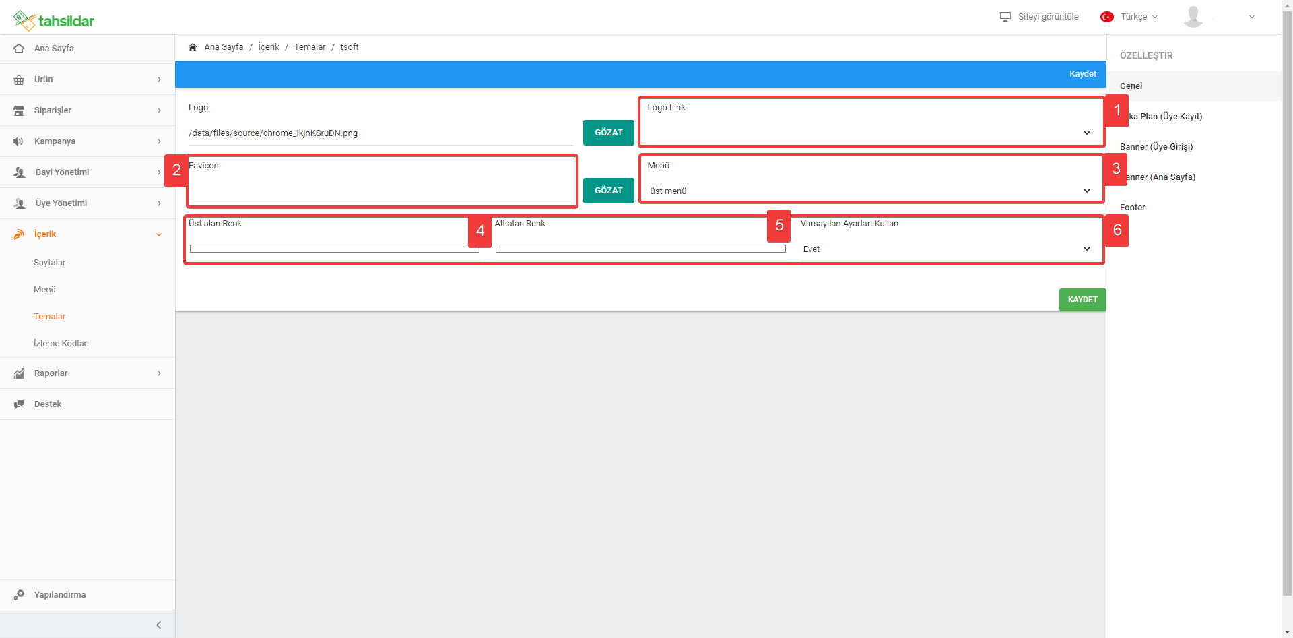
Task: Open İzleme Kodları in the sidebar
Action: 61,344
